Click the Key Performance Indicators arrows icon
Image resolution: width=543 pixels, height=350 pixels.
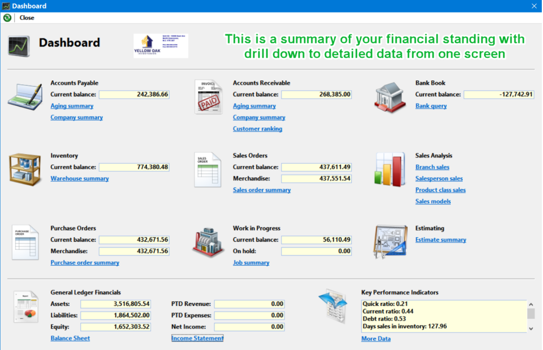333,306
